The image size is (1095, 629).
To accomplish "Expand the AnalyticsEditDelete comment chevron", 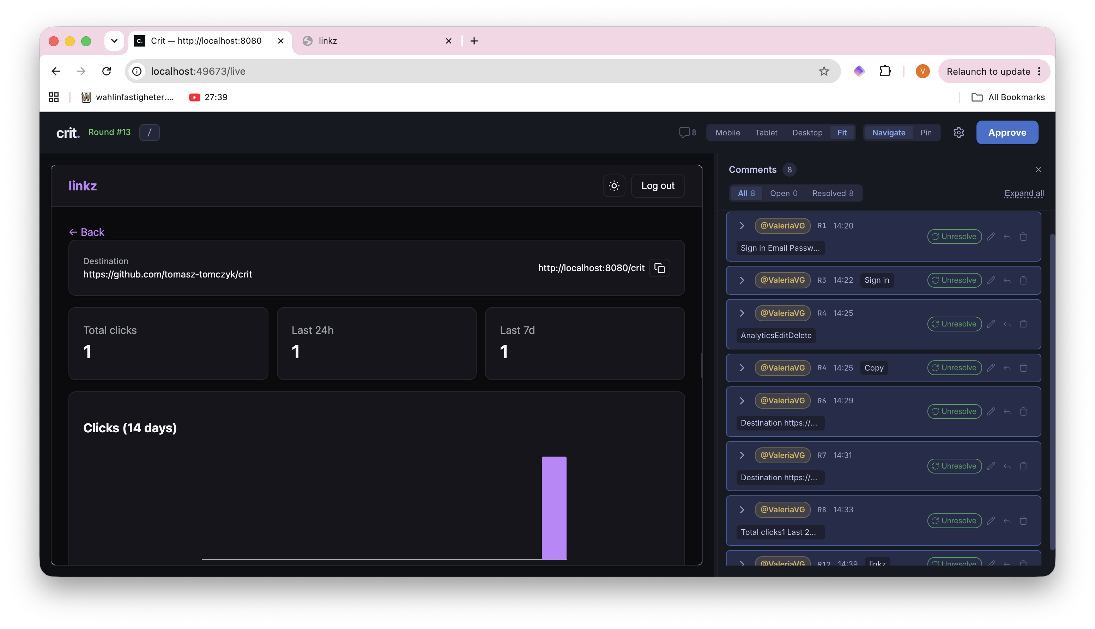I will pos(742,313).
